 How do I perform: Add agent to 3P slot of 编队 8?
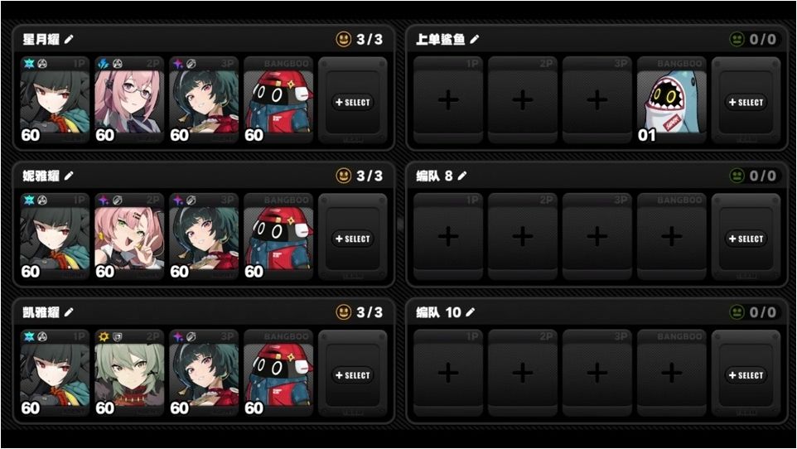(x=597, y=238)
